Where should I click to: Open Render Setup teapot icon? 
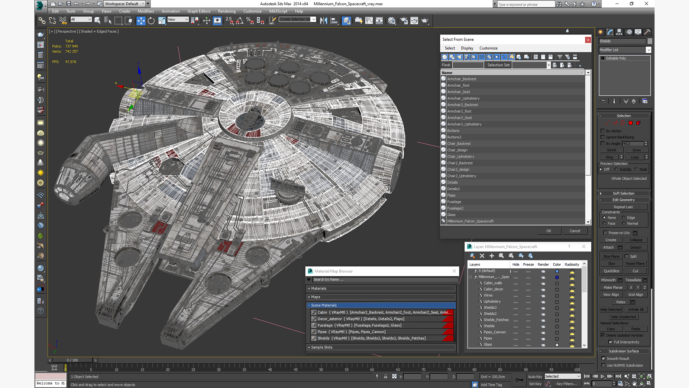(x=404, y=21)
